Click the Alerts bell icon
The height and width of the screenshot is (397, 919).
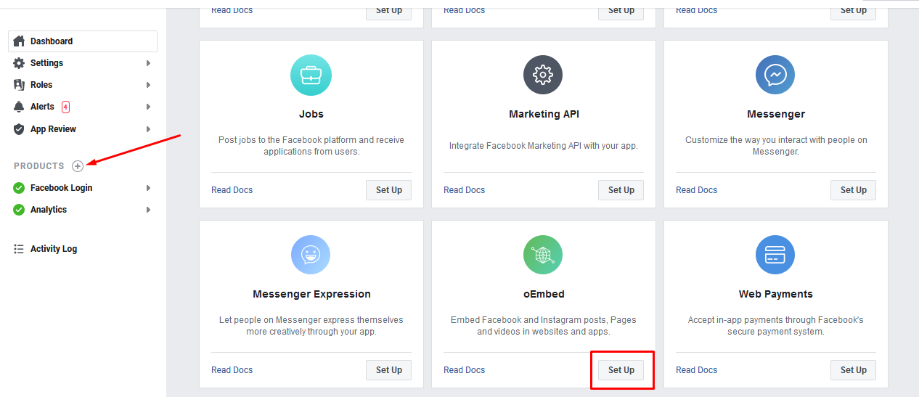coord(19,107)
